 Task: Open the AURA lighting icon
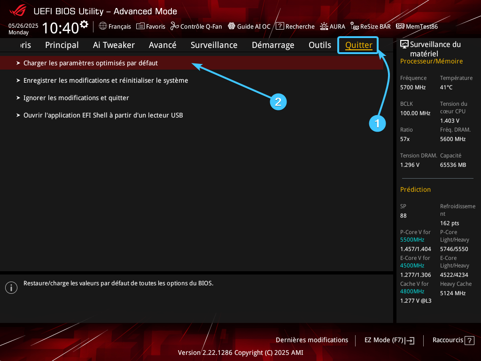pyautogui.click(x=324, y=26)
